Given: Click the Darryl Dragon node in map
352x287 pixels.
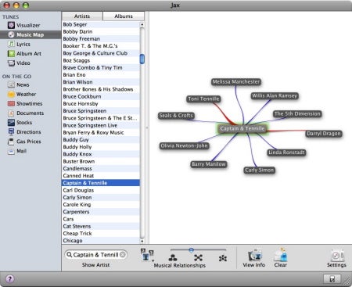Looking at the screenshot, I should [x=324, y=134].
